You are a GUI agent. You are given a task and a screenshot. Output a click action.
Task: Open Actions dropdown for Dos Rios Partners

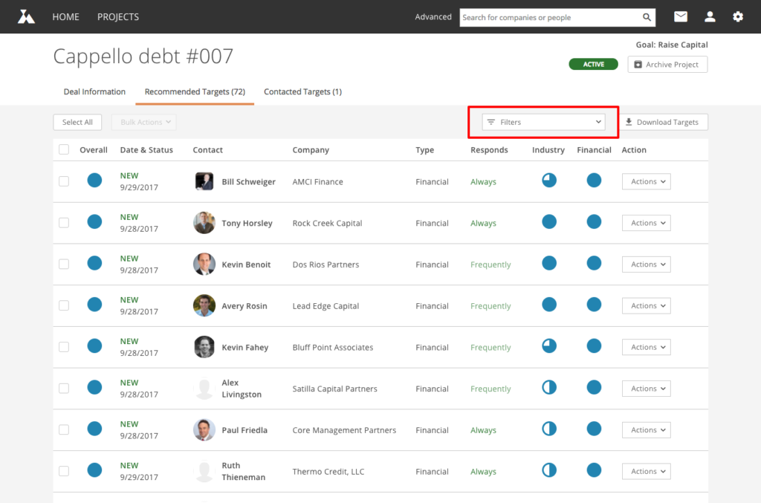647,265
